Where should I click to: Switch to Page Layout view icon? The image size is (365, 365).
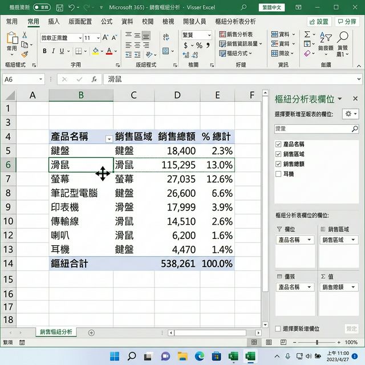269,342
